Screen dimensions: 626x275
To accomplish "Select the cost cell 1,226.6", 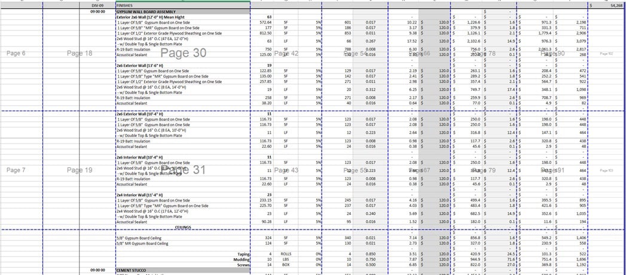I will 466,23.
